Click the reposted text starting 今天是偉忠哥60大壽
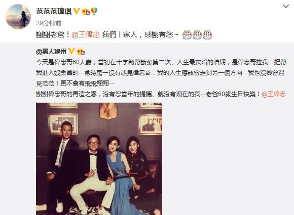This screenshot has width=294, height=215. 161,73
